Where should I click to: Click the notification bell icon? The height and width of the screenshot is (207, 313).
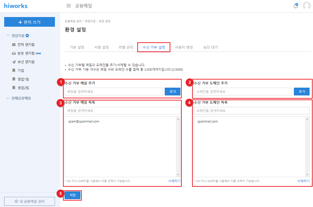[296, 6]
